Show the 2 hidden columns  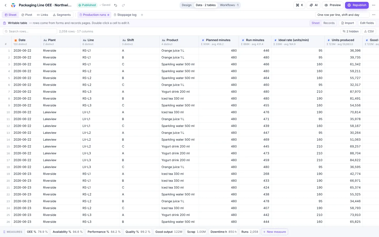coord(351,31)
